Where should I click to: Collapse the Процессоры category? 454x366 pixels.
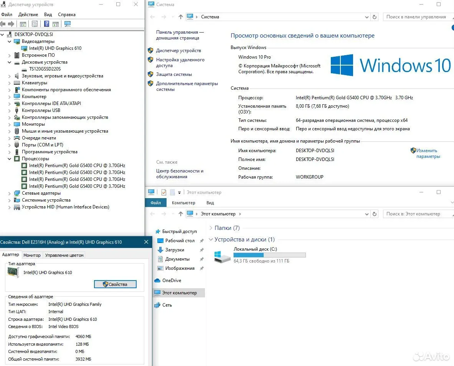[9, 159]
